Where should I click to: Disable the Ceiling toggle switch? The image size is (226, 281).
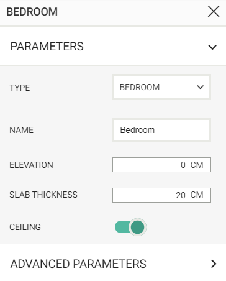click(130, 227)
